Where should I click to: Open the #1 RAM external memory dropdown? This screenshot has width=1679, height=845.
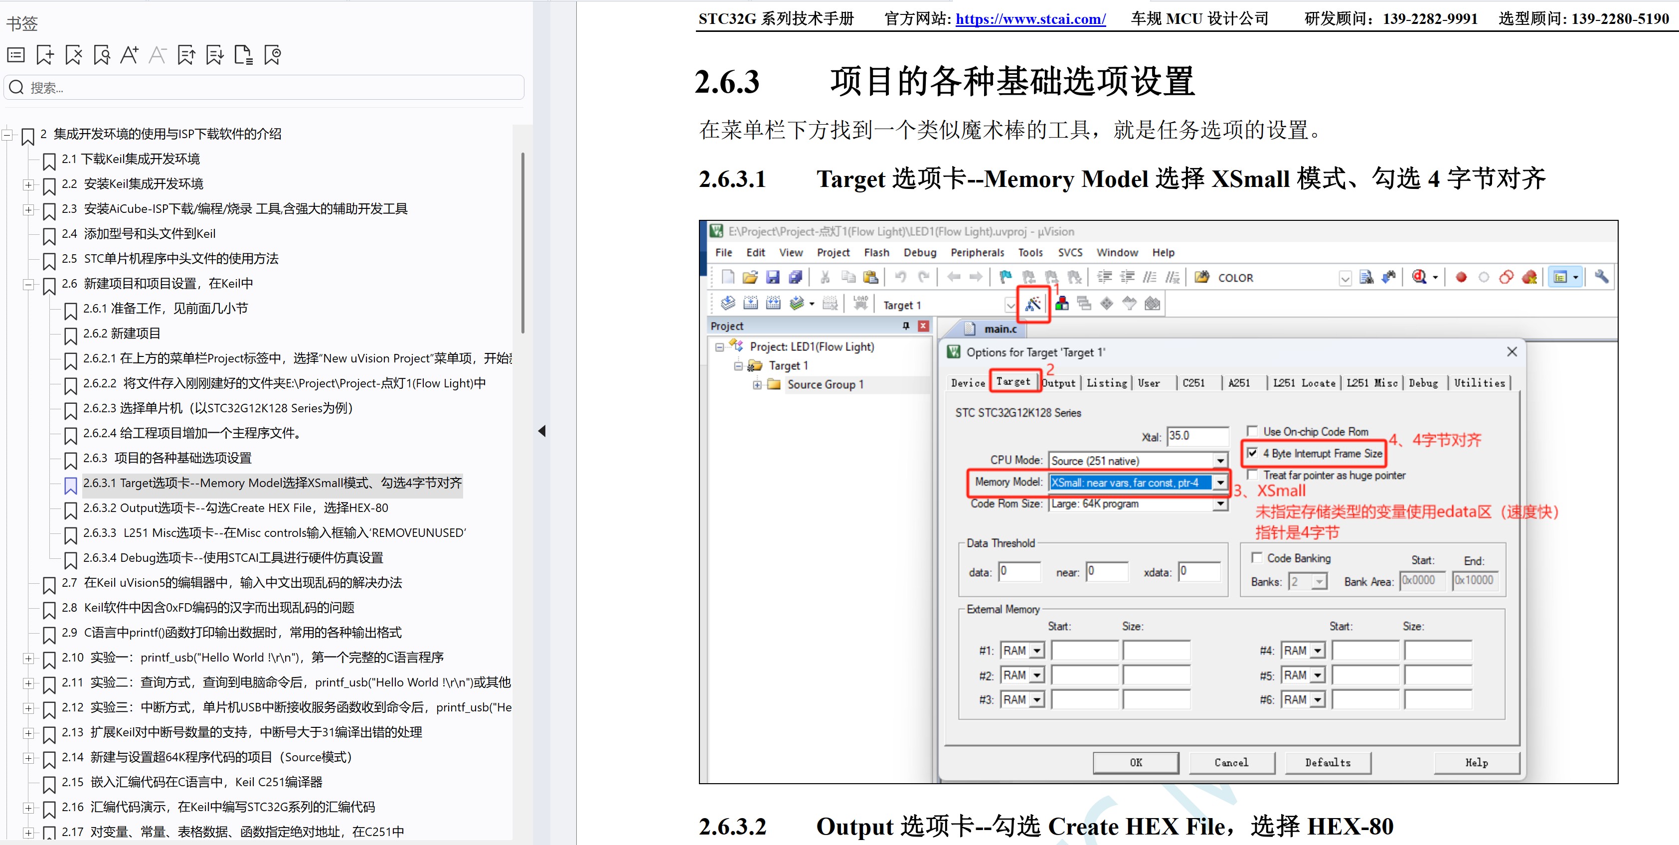coord(1037,651)
